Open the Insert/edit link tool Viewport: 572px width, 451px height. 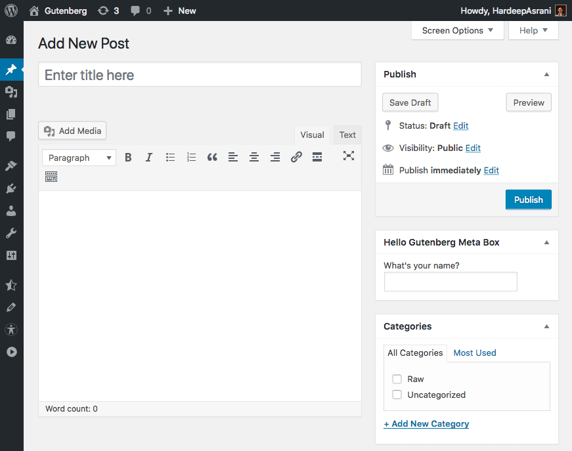coord(296,157)
